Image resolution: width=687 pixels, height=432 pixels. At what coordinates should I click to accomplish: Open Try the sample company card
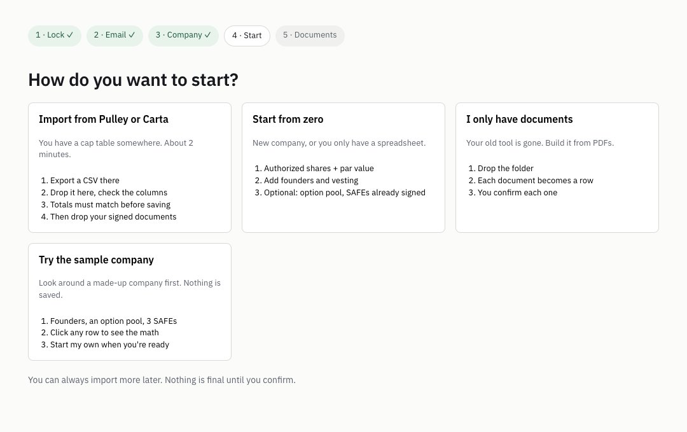[130, 302]
